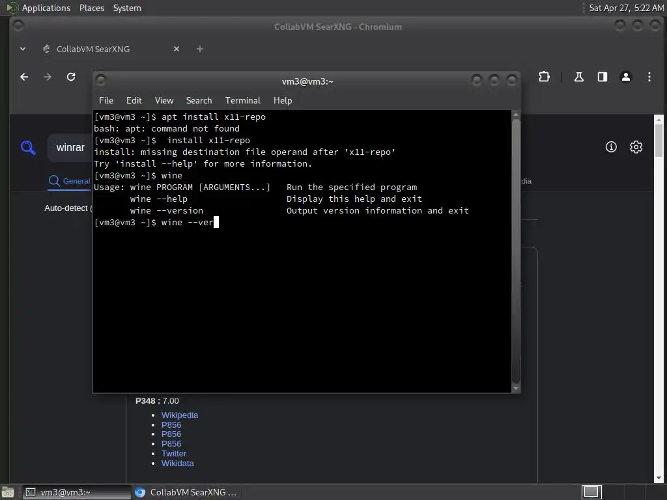Viewport: 667px width, 500px height.
Task: Click the browser page scrollbar thumb
Action: tap(659, 141)
